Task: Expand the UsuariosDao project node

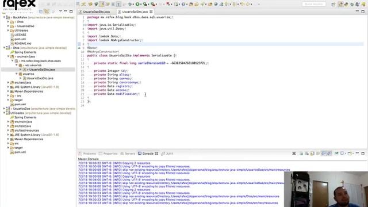Action: point(4,109)
